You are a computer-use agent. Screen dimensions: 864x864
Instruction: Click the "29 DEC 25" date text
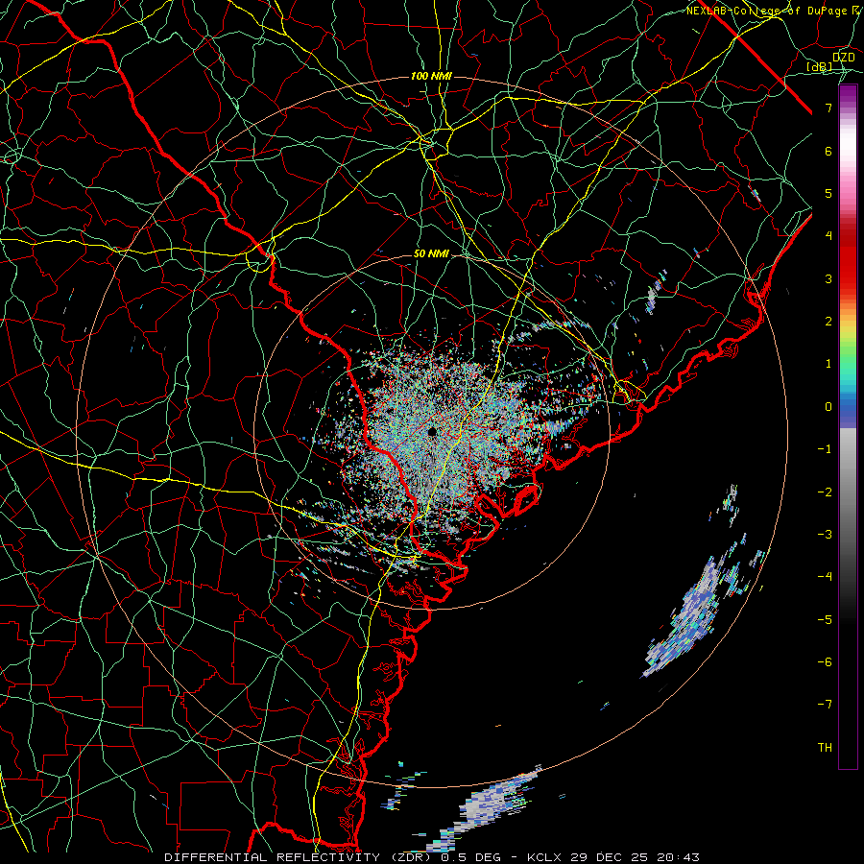pos(611,857)
